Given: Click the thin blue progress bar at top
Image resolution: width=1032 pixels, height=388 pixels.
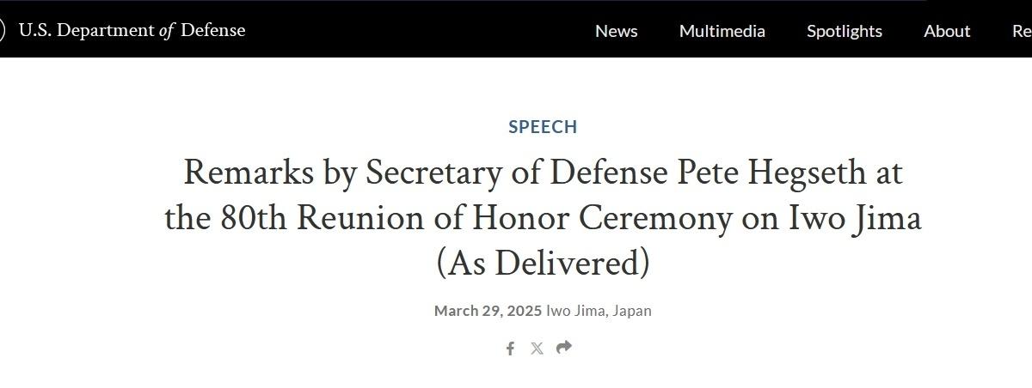Looking at the screenshot, I should coord(464,1).
